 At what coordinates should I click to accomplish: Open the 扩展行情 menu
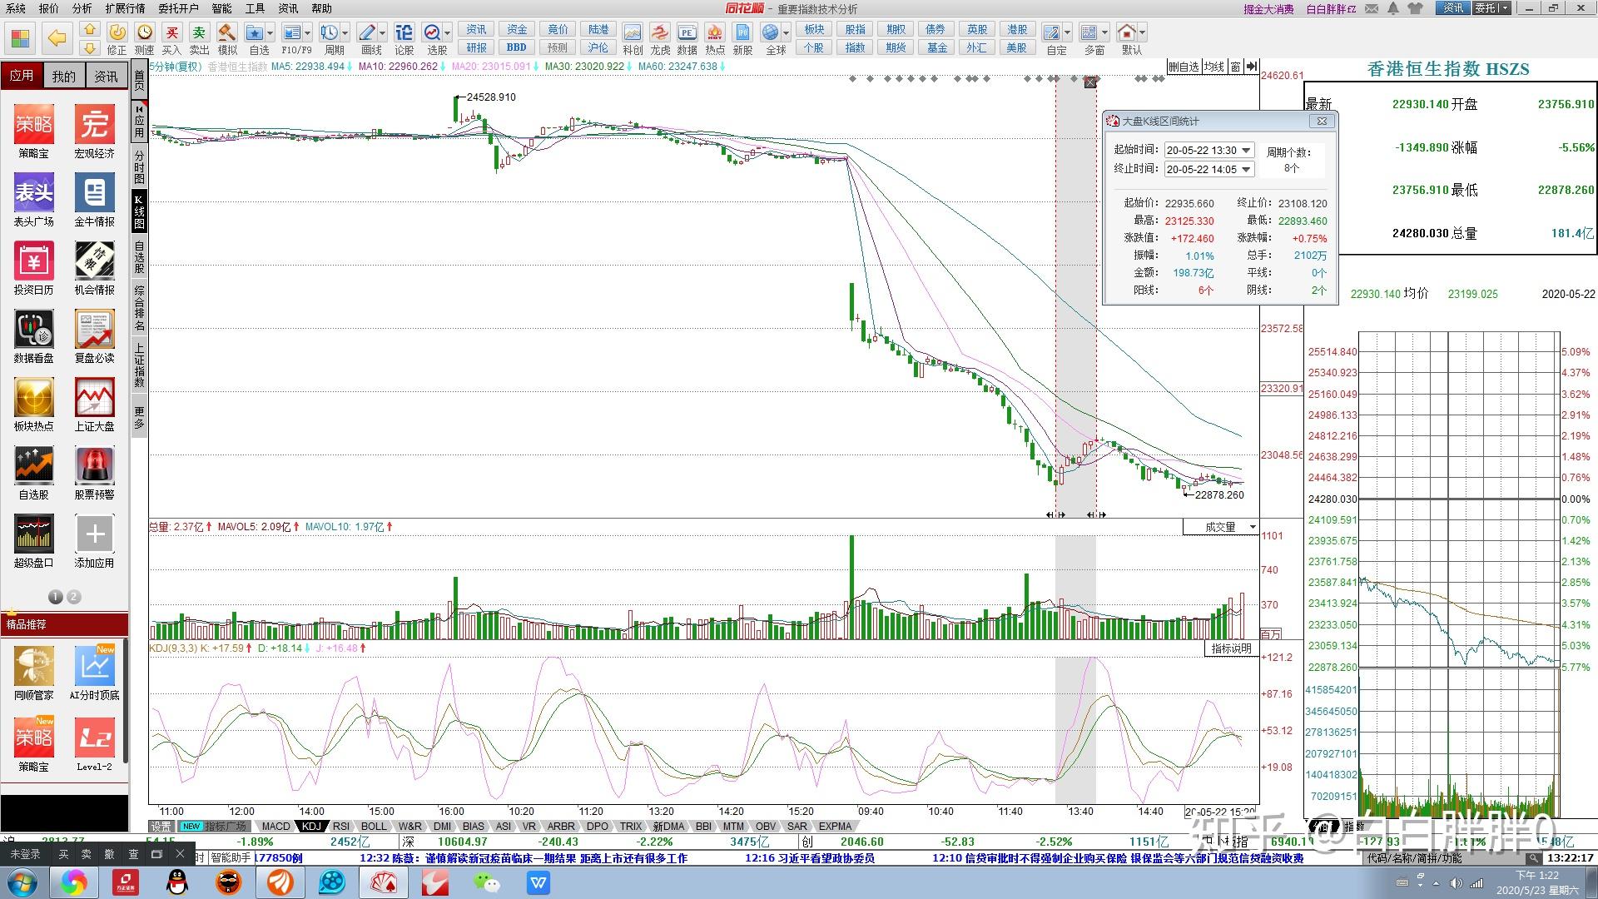coord(125,8)
